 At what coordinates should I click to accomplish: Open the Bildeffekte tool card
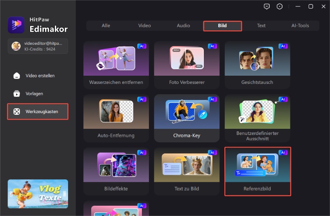click(x=116, y=171)
